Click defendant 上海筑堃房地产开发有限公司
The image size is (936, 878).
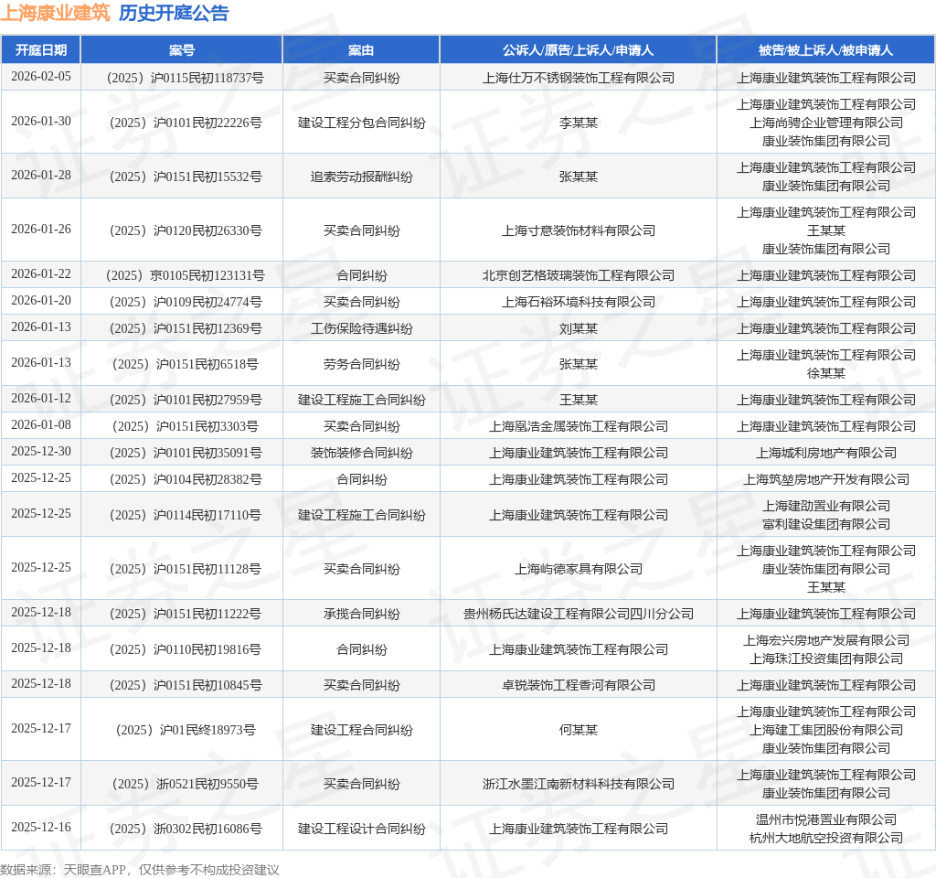click(x=825, y=479)
